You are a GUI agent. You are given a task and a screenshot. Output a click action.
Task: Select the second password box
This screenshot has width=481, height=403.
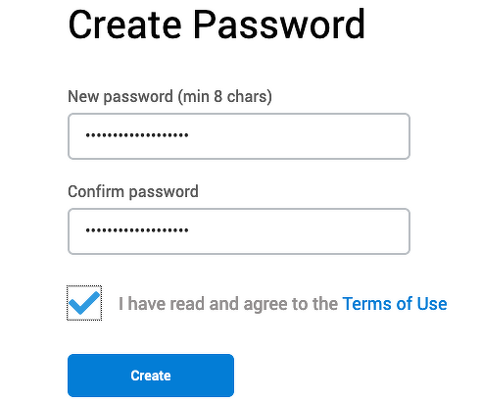point(239,231)
